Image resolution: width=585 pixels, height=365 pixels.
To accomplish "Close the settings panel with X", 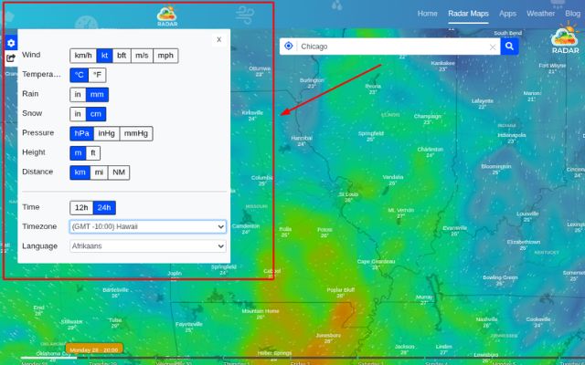I will click(219, 39).
